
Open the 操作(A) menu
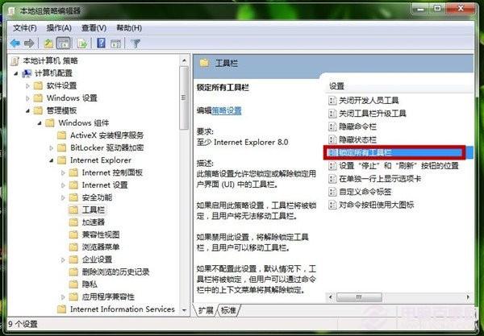click(x=59, y=28)
